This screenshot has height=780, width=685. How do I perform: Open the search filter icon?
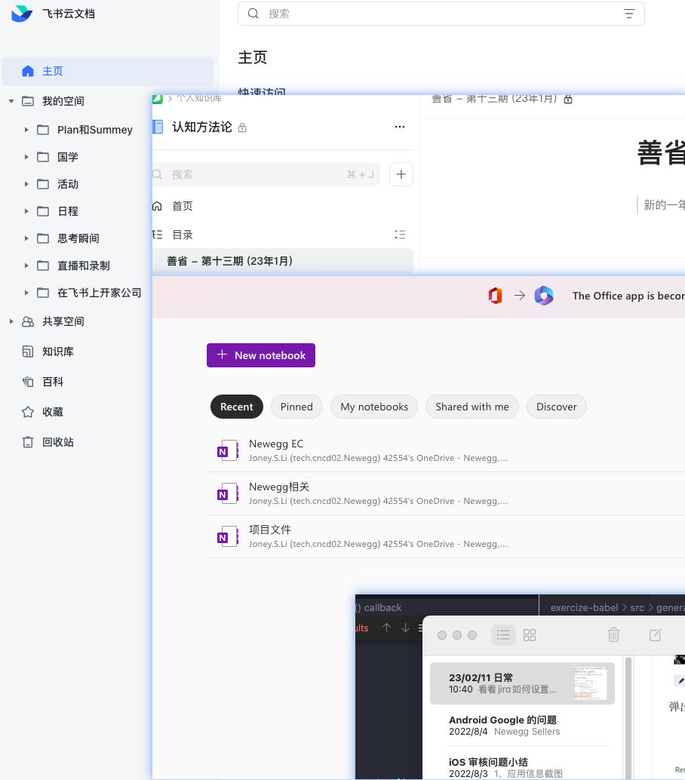629,14
